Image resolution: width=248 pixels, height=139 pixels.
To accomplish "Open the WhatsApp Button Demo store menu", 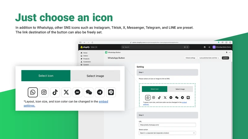I will tap(222, 47).
